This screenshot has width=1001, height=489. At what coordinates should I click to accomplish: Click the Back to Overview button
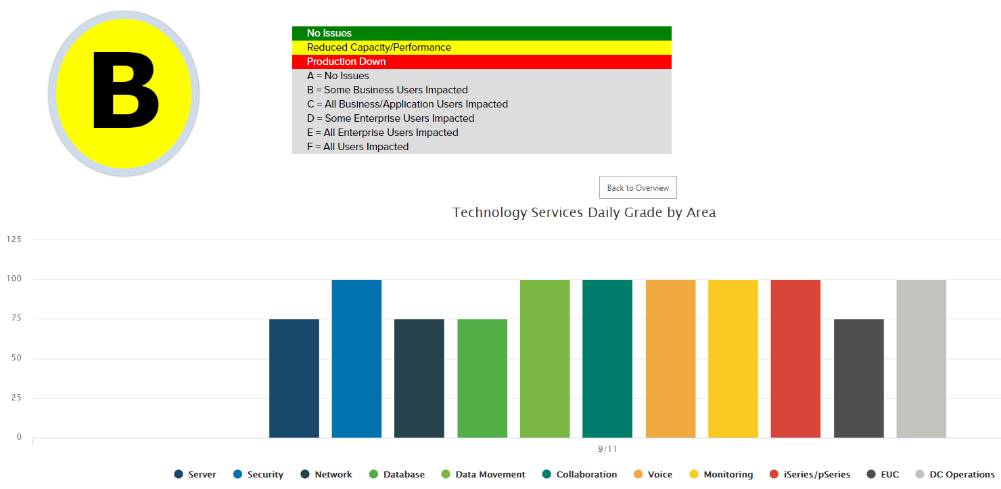637,187
